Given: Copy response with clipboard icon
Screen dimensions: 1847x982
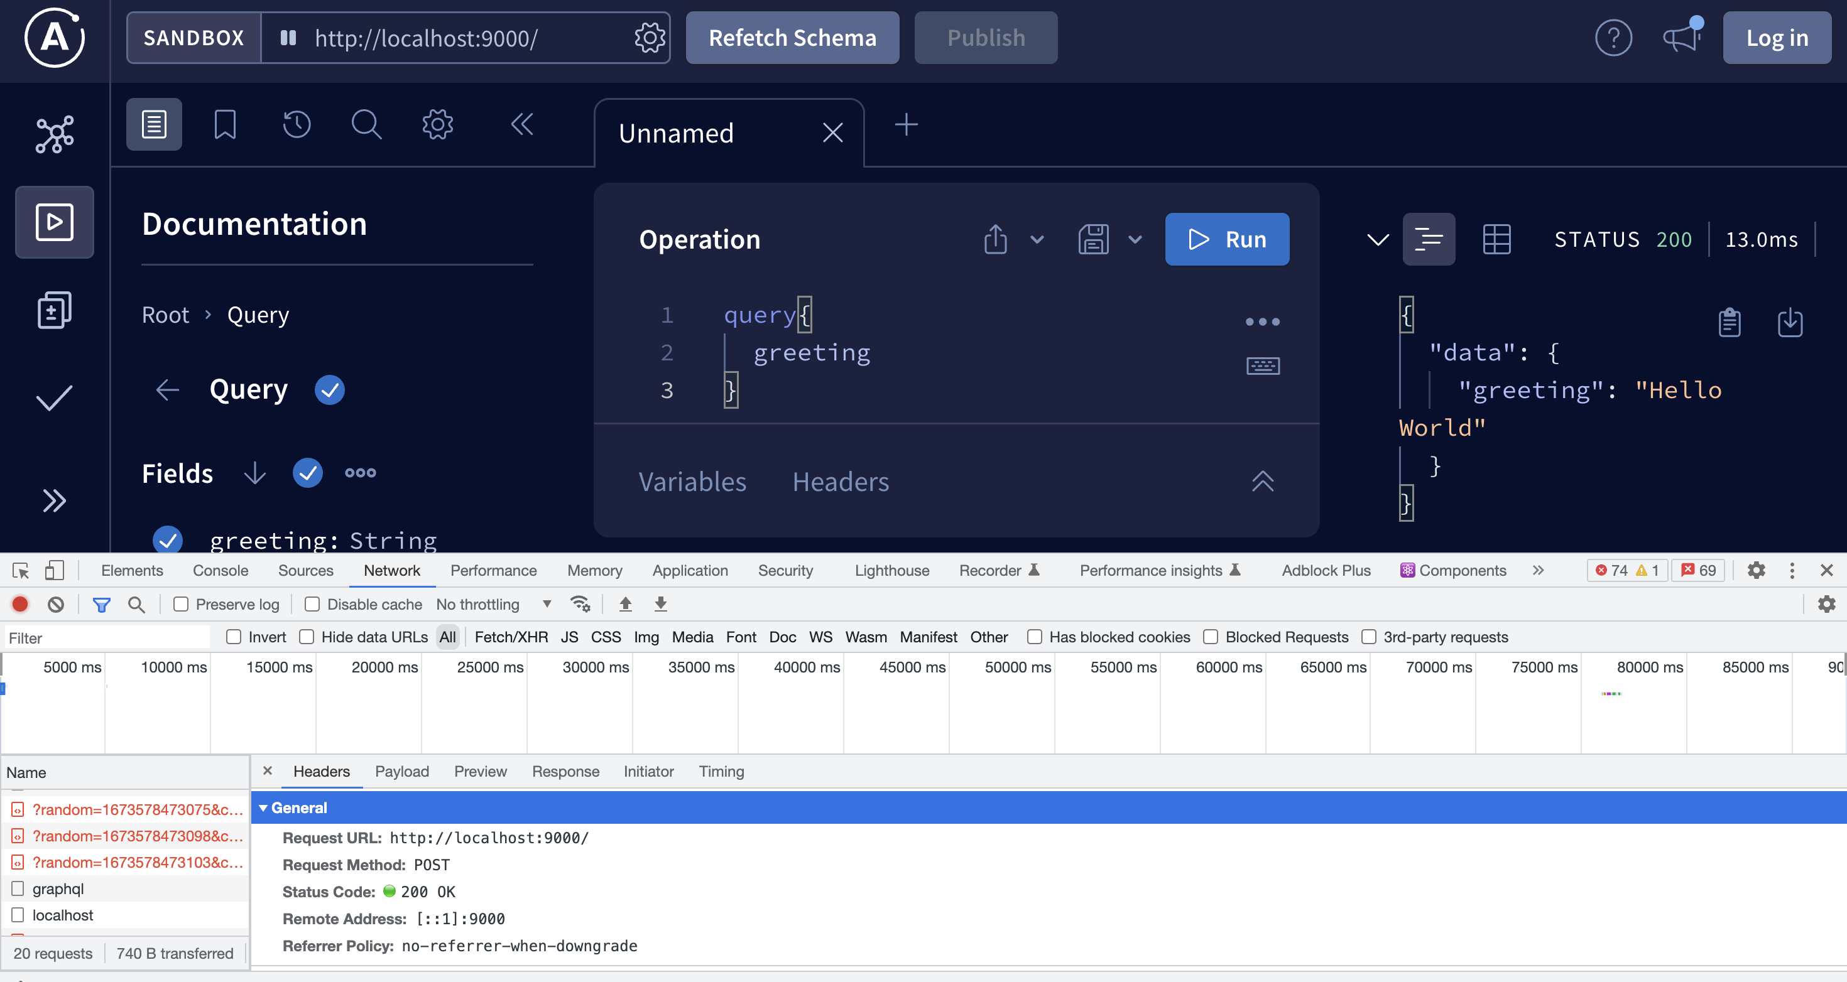Looking at the screenshot, I should click(x=1729, y=322).
